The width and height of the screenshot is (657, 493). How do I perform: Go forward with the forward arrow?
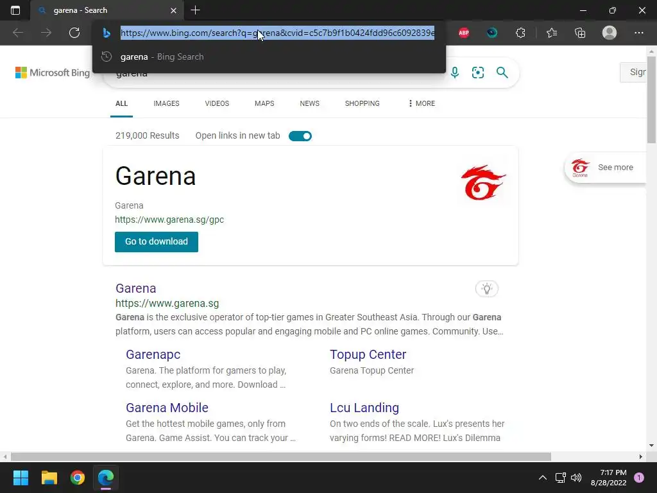click(x=46, y=33)
